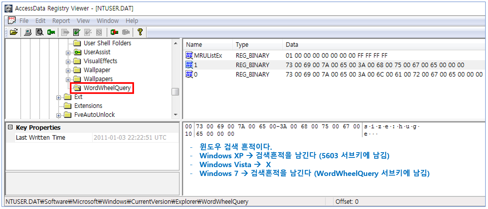Screen dimensions: 488x209
Task: Click the tree scrollbar up arrow
Action: tap(175, 43)
